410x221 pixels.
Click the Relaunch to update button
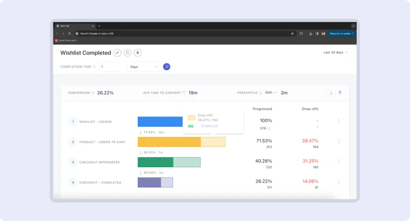(340, 33)
